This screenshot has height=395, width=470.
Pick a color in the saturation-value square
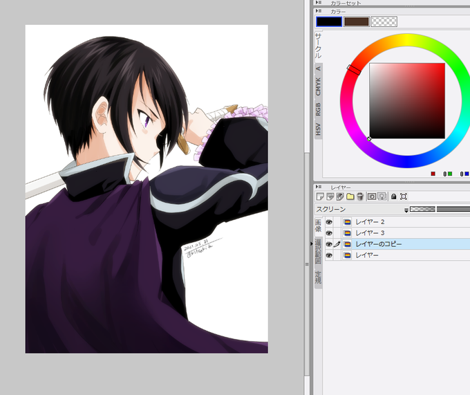(407, 101)
